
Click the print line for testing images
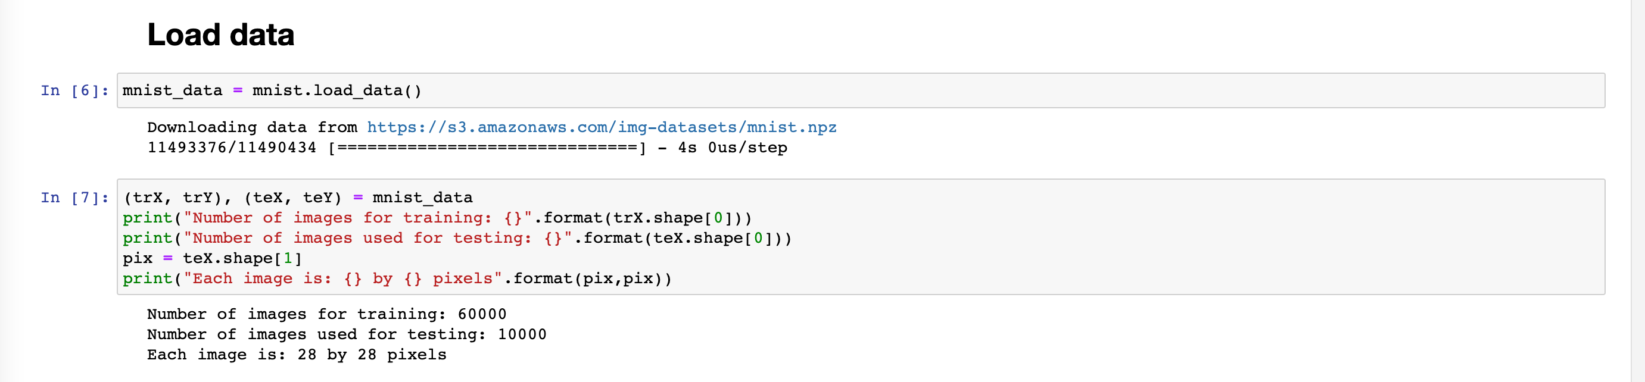point(457,239)
